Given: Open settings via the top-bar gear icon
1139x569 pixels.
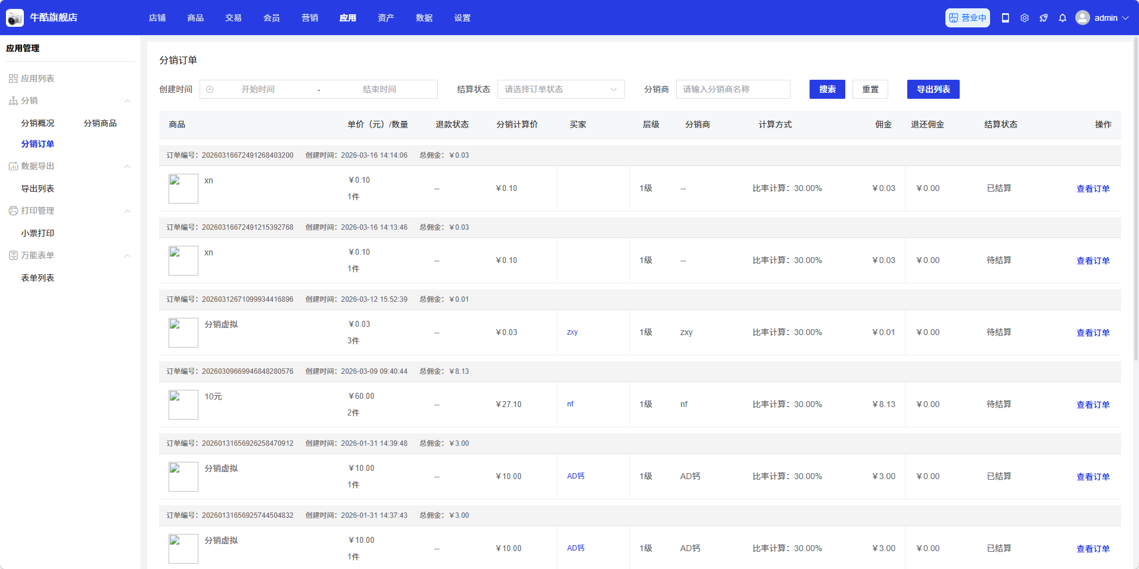Looking at the screenshot, I should [x=1025, y=18].
